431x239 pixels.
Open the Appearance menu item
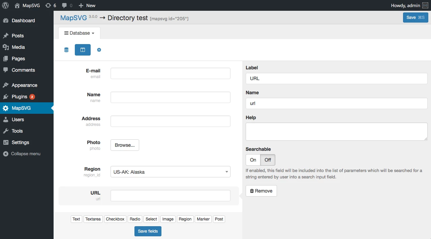click(x=24, y=85)
